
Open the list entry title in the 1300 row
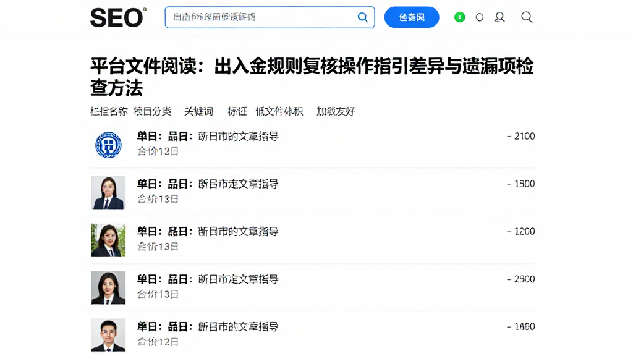click(x=208, y=184)
